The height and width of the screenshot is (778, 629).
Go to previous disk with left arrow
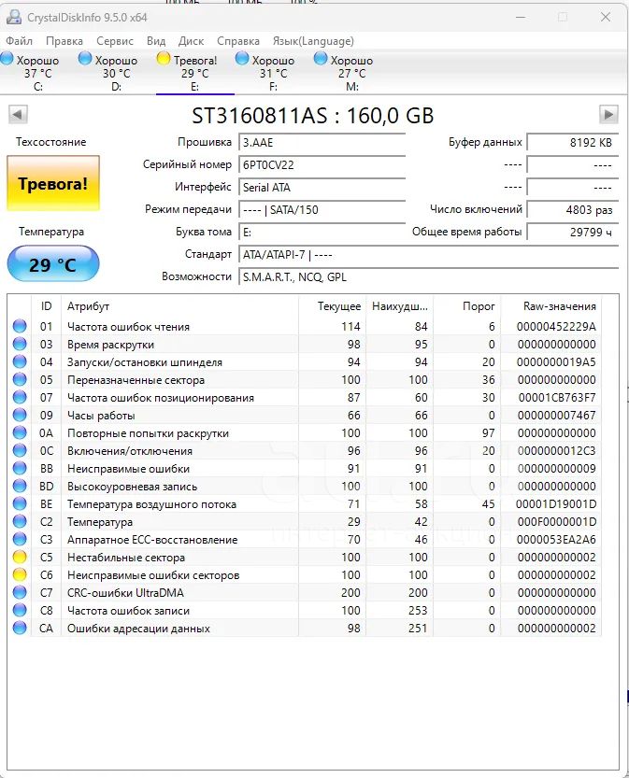pos(18,115)
